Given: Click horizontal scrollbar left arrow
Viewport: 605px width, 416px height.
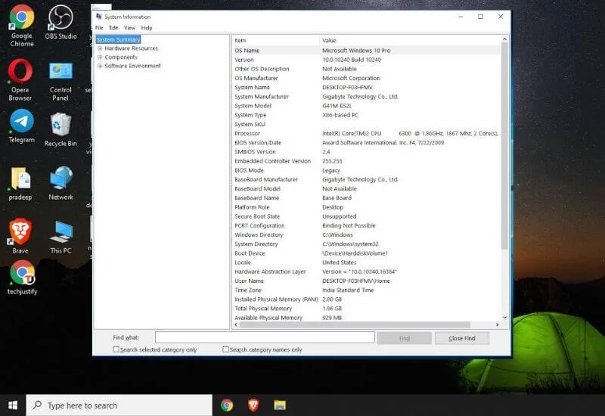Looking at the screenshot, I should tap(236, 325).
